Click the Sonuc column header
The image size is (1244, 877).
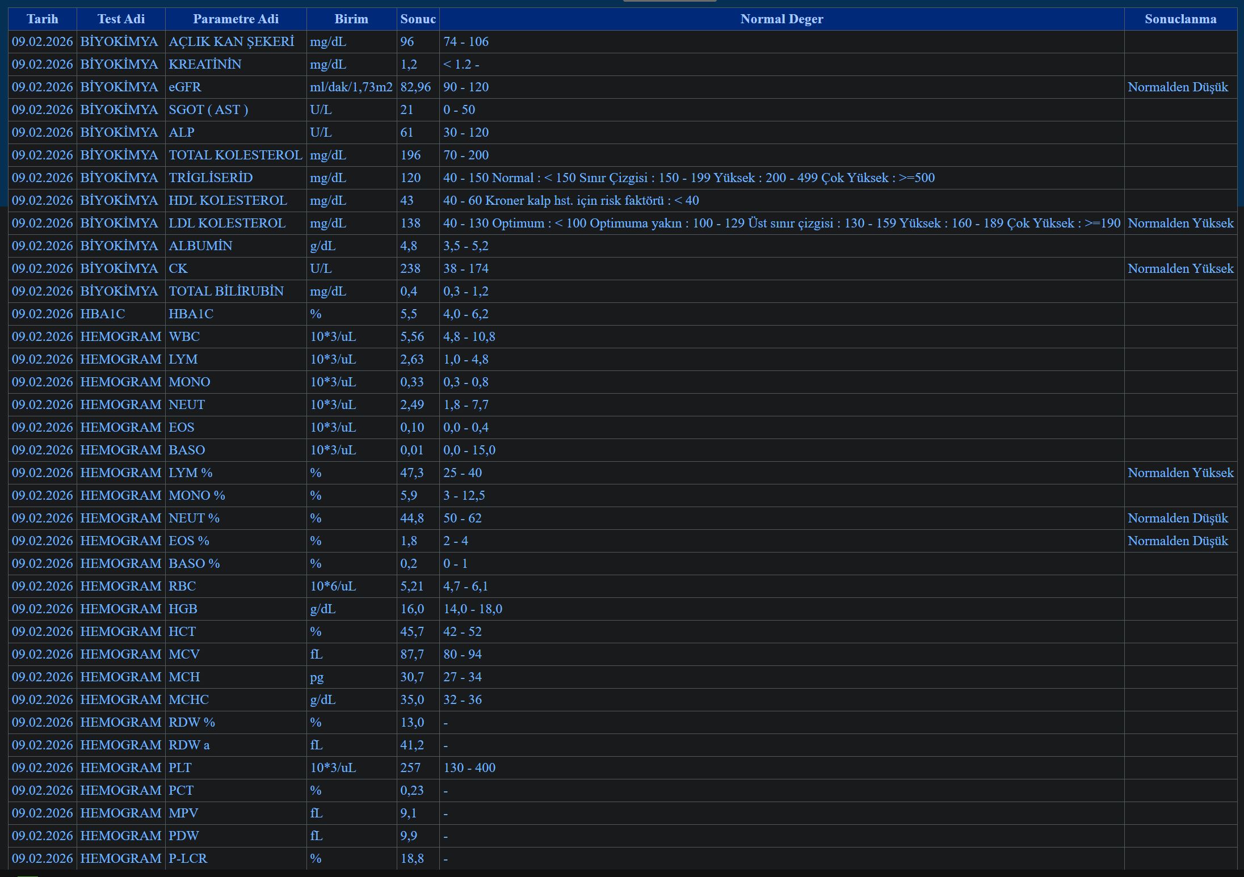[x=418, y=19]
